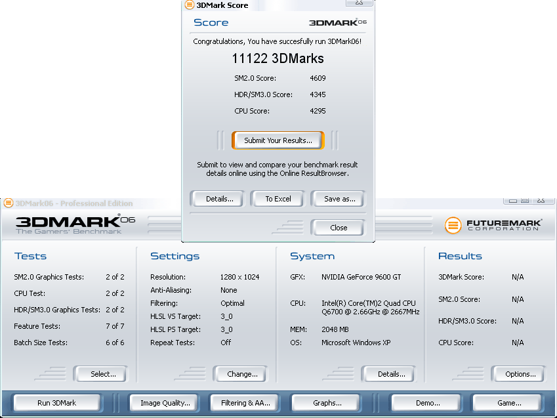Click the 3DMark06 logo in the Score dialog

pos(337,22)
